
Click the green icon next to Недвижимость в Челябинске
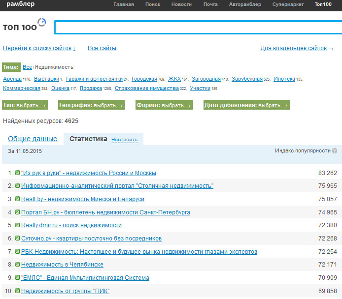click(18, 264)
